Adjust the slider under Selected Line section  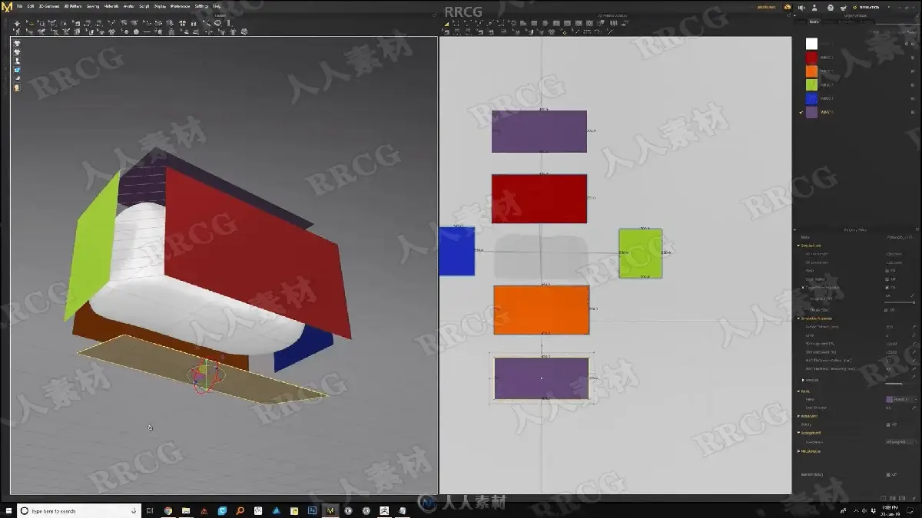tap(900, 302)
